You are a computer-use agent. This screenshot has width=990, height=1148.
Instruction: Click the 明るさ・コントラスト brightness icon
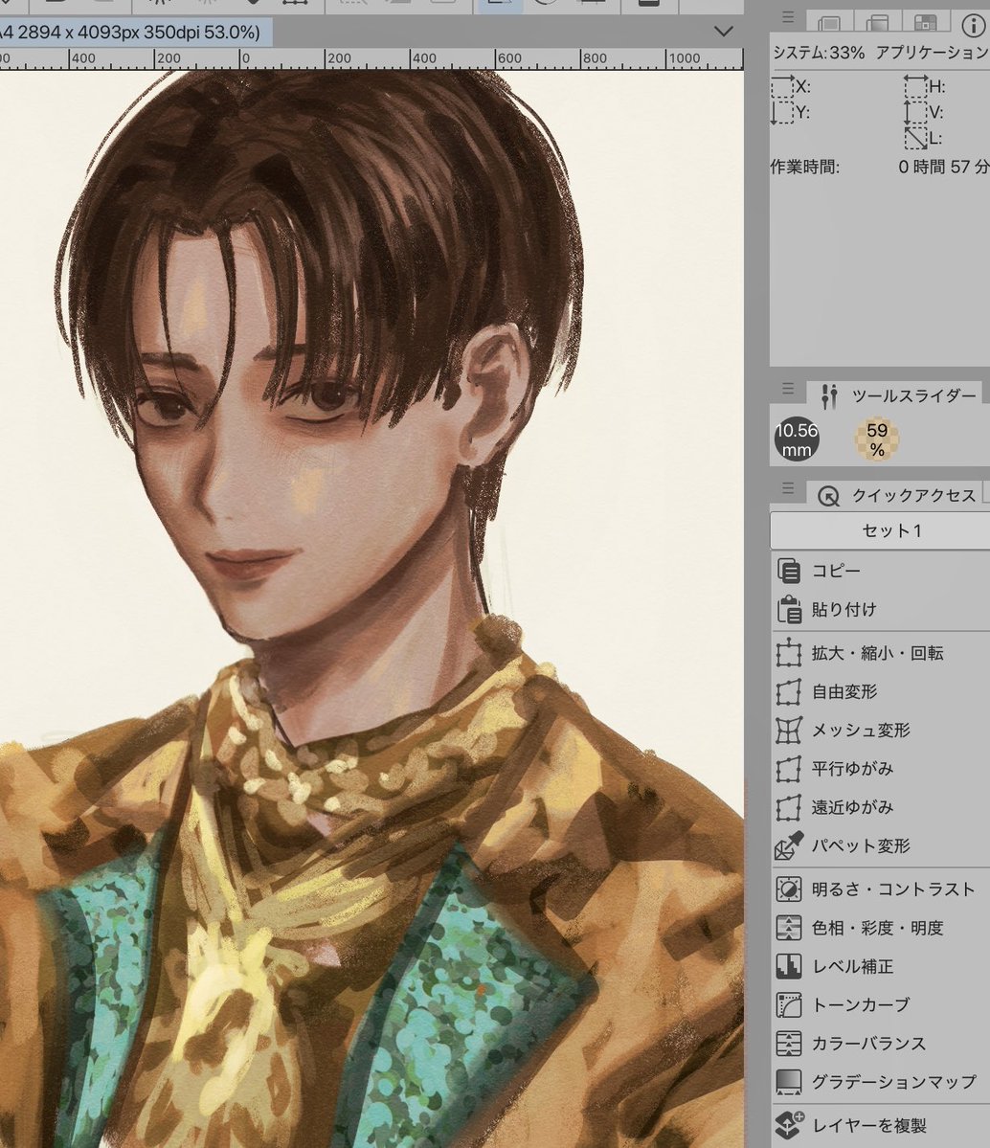click(x=789, y=889)
